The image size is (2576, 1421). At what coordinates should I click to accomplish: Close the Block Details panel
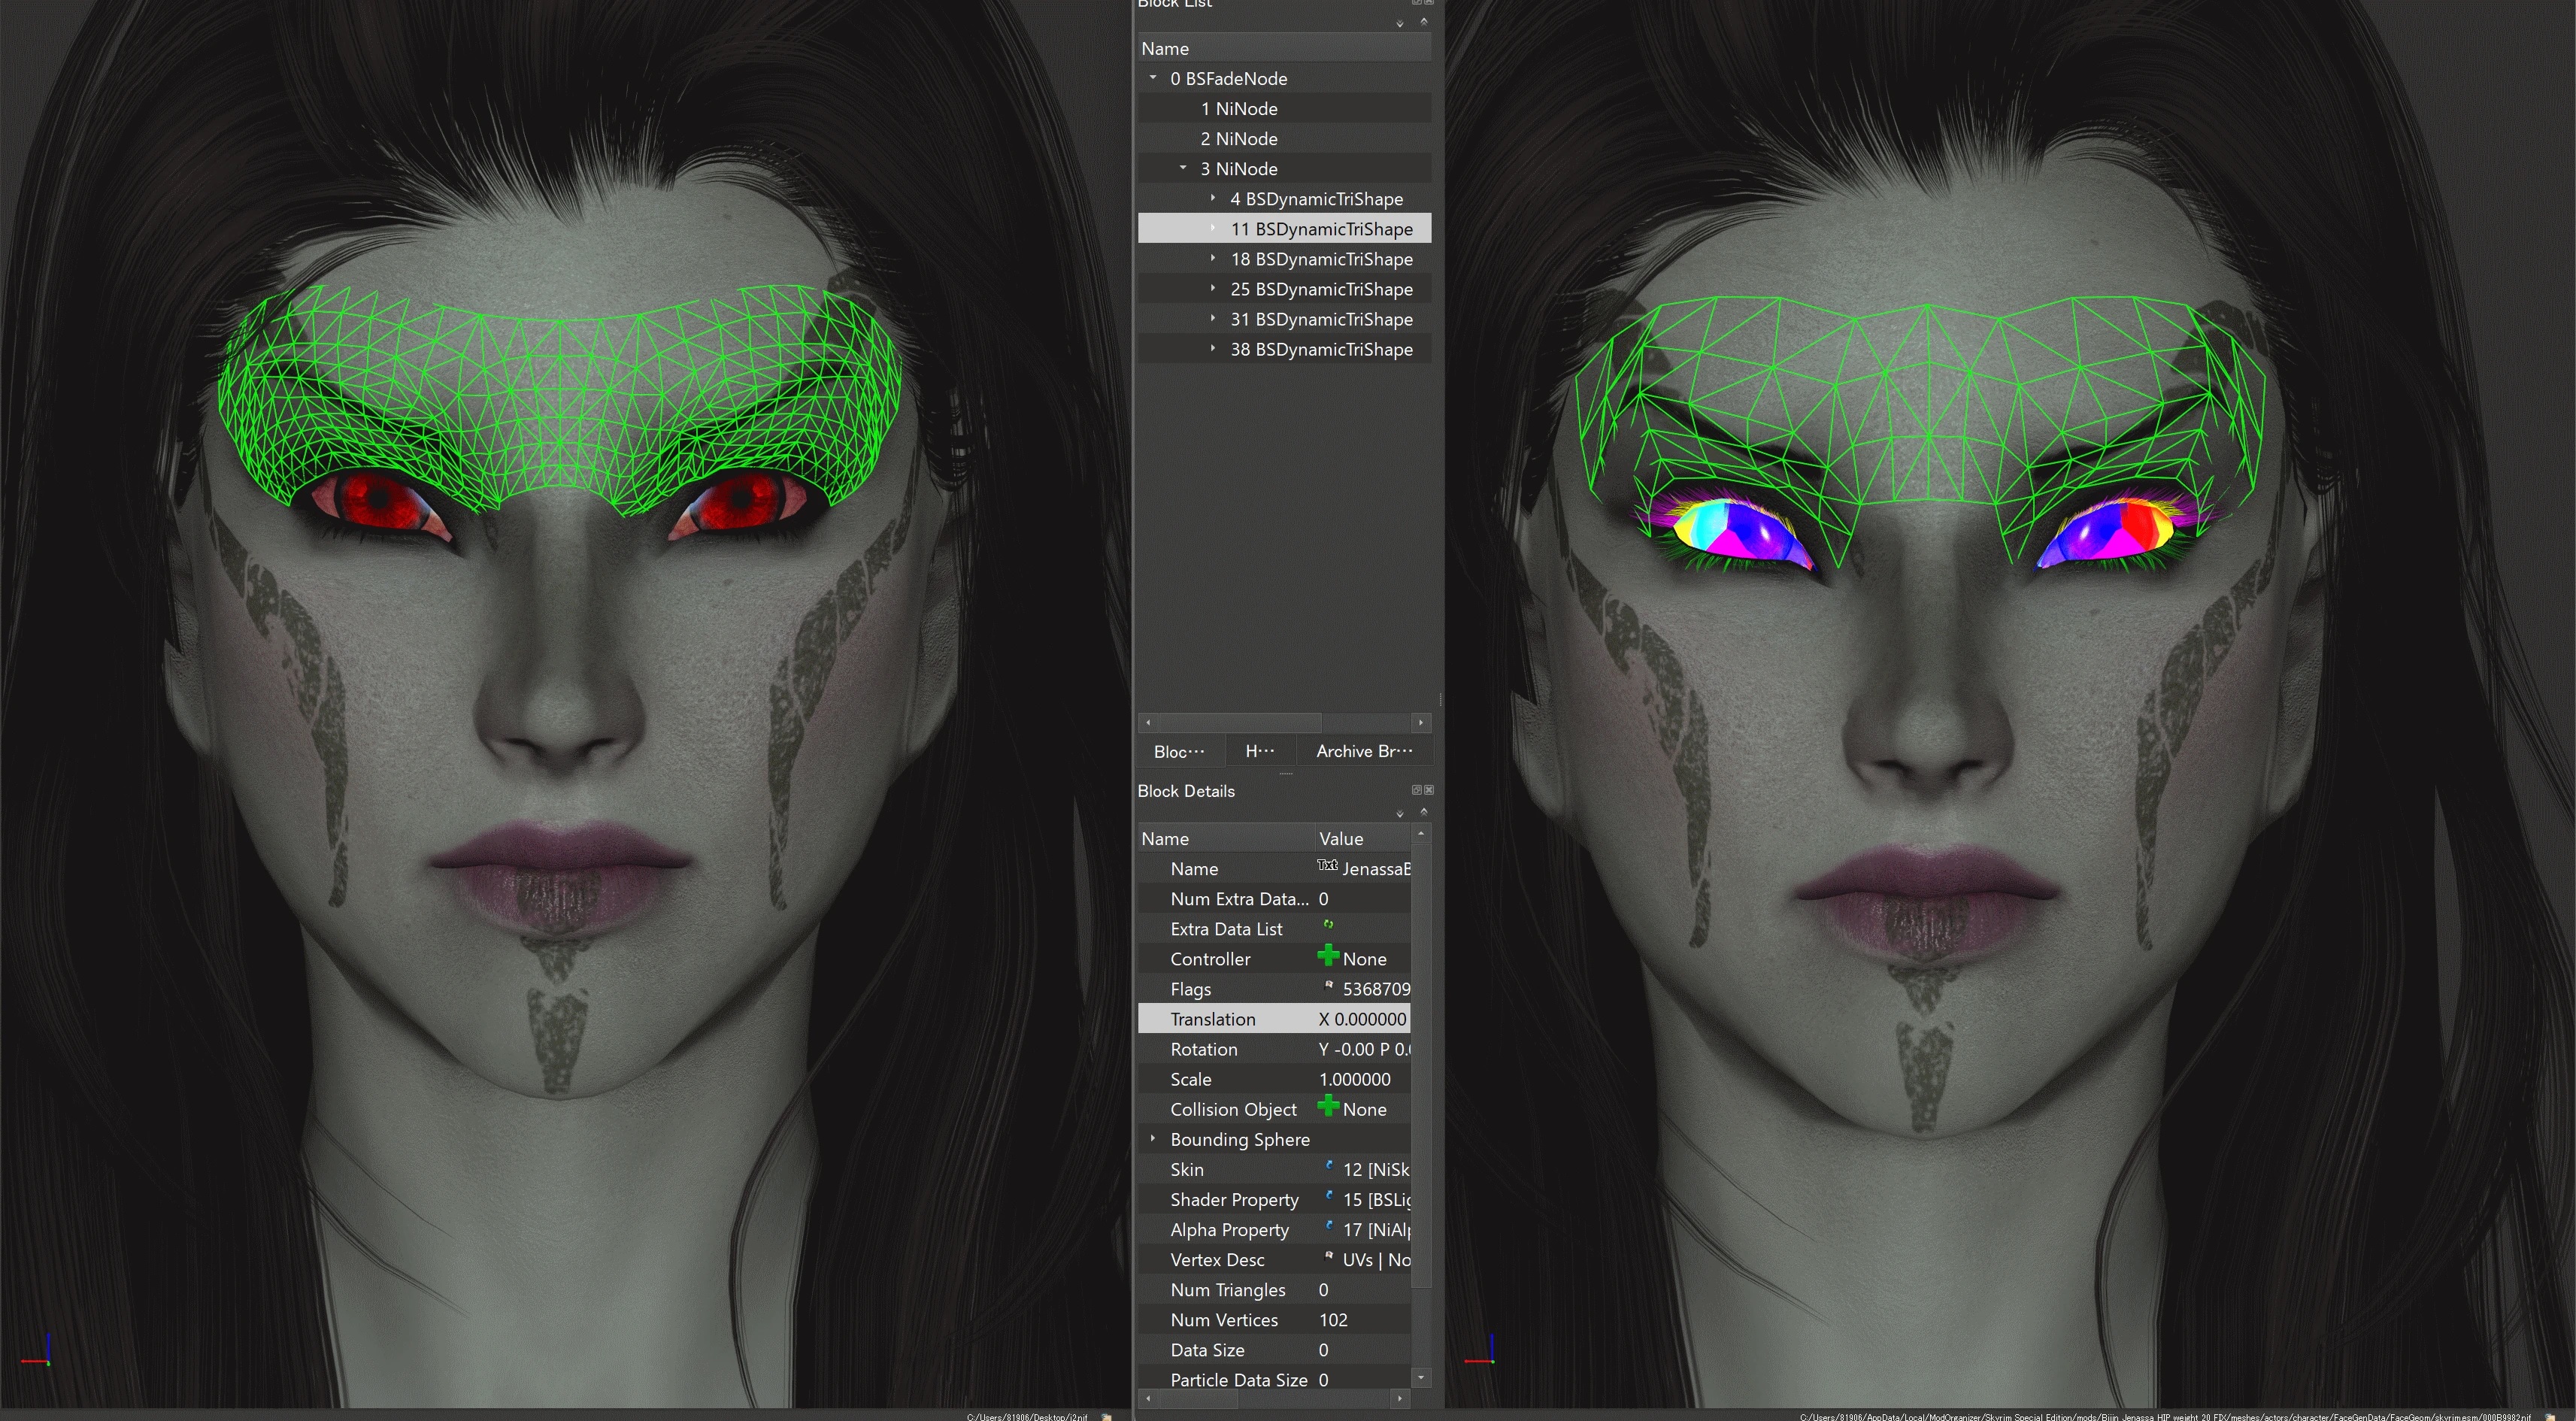coord(1429,790)
